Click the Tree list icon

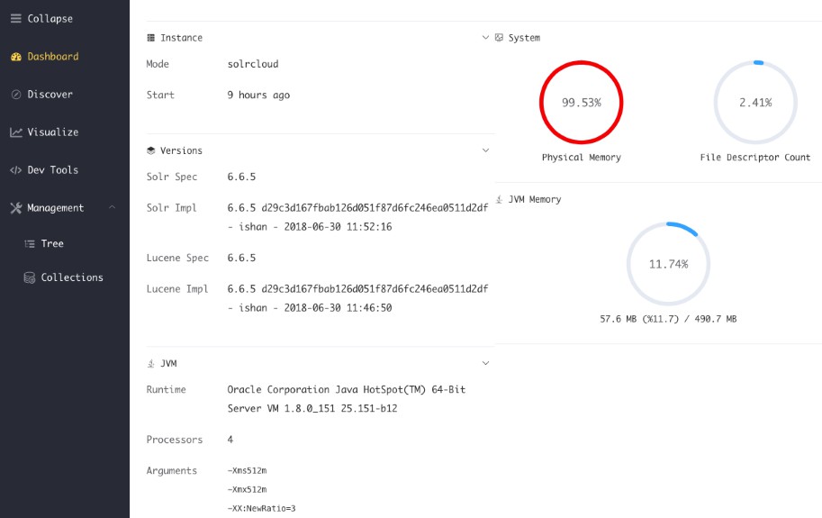[x=30, y=244]
